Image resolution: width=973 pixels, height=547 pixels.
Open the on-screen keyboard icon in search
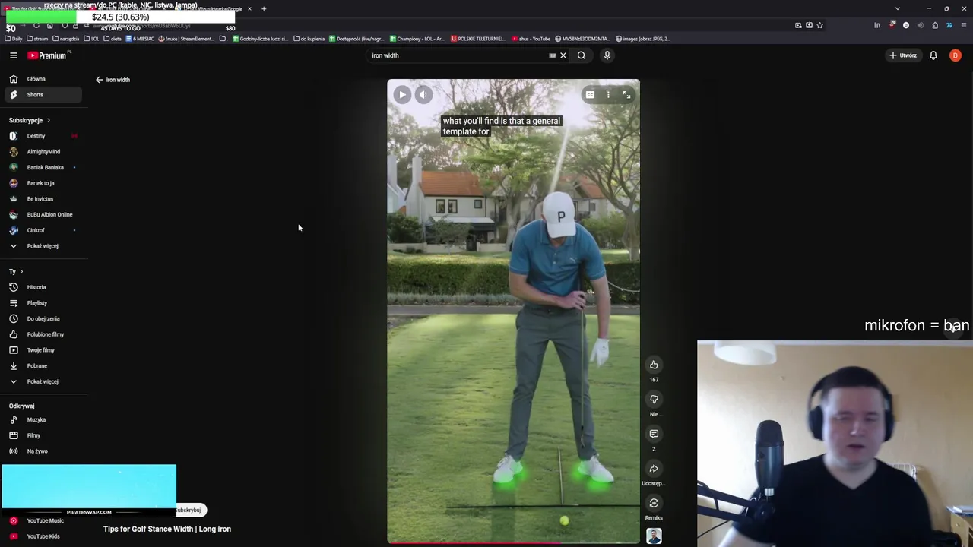click(x=553, y=55)
